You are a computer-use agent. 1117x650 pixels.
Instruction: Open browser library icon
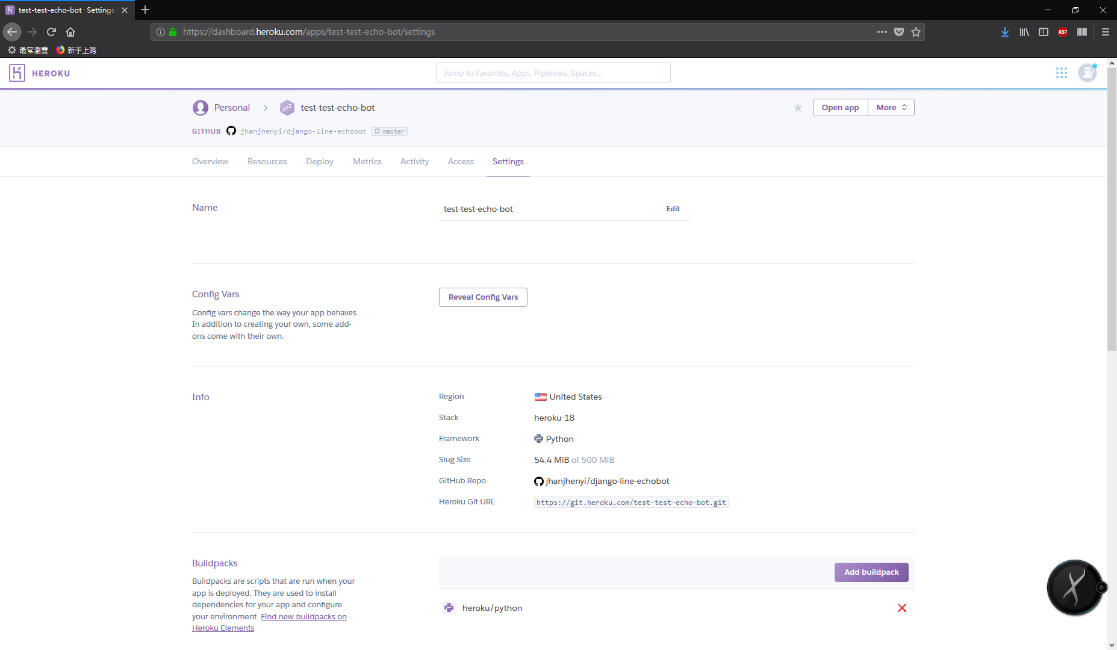1024,32
